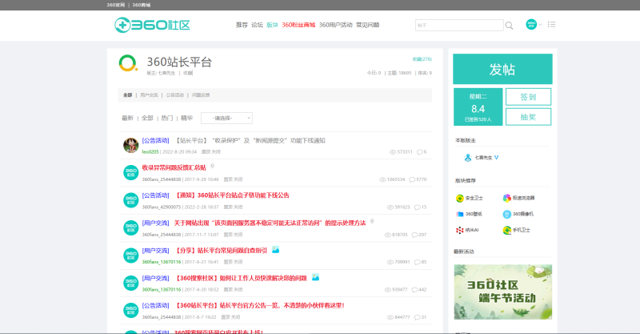This screenshot has width=640, height=334.
Task: Open post 【分享】站长平台常见问题自查指引
Action: point(221,251)
